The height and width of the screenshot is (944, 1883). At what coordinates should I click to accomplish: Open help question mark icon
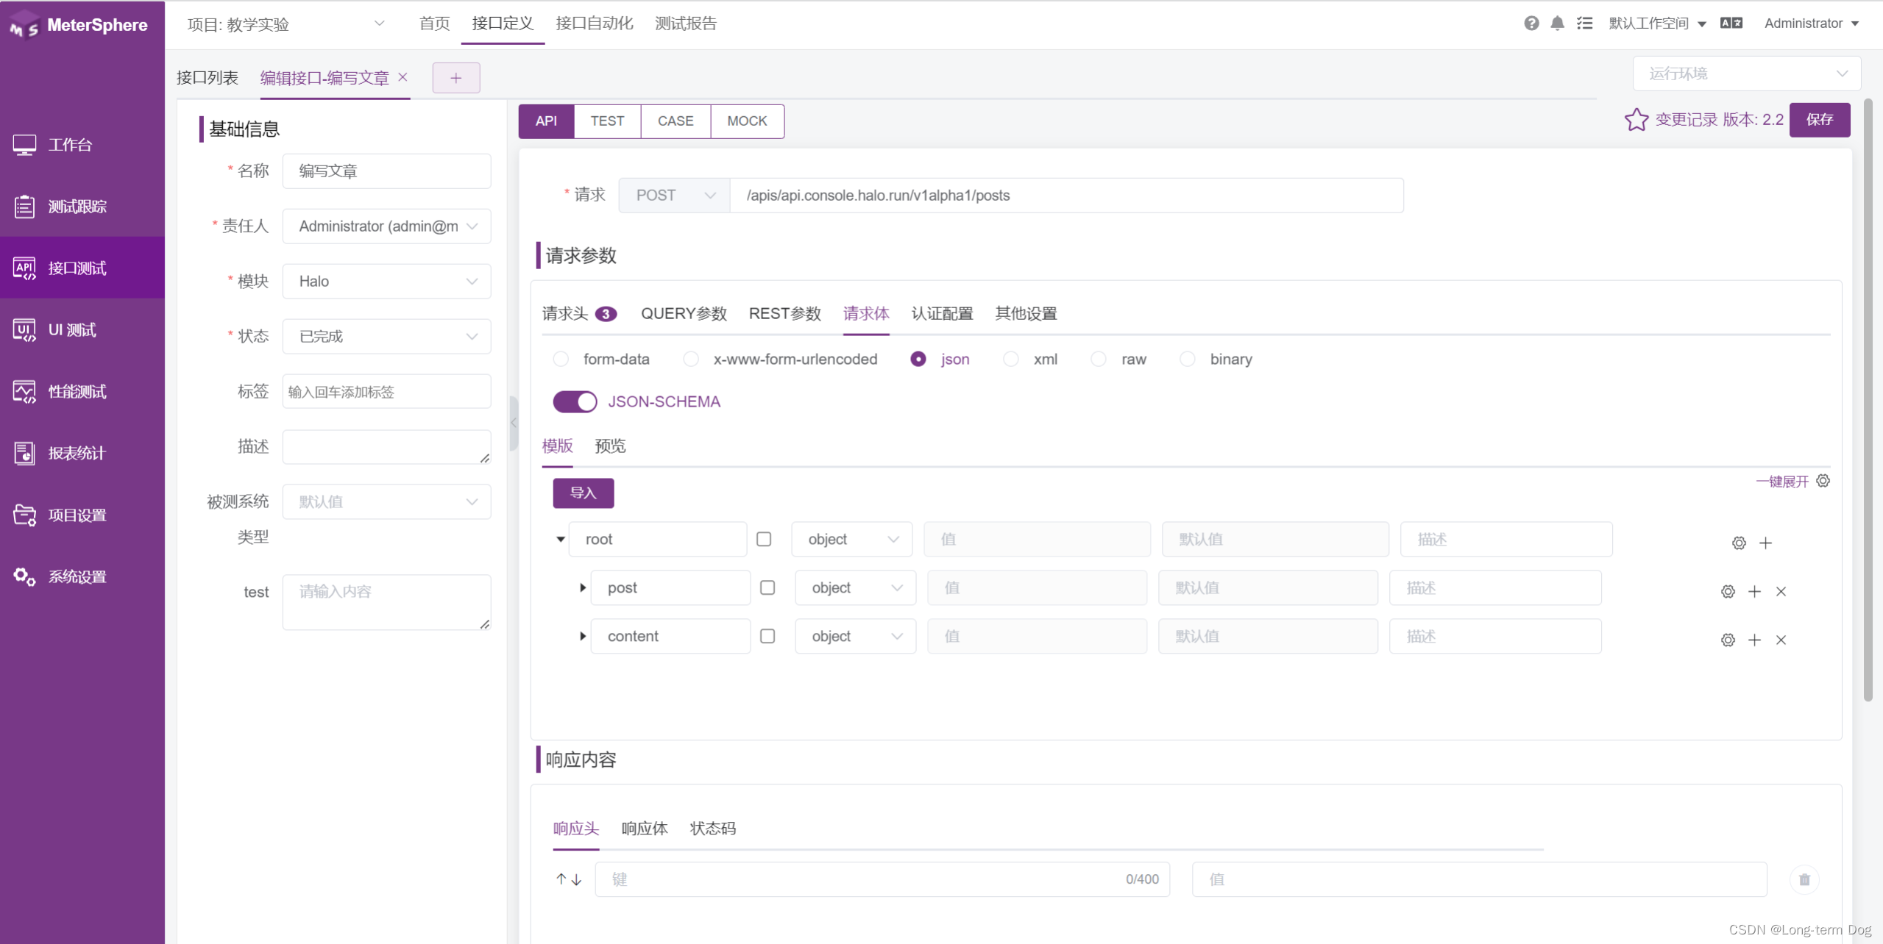pyautogui.click(x=1531, y=24)
